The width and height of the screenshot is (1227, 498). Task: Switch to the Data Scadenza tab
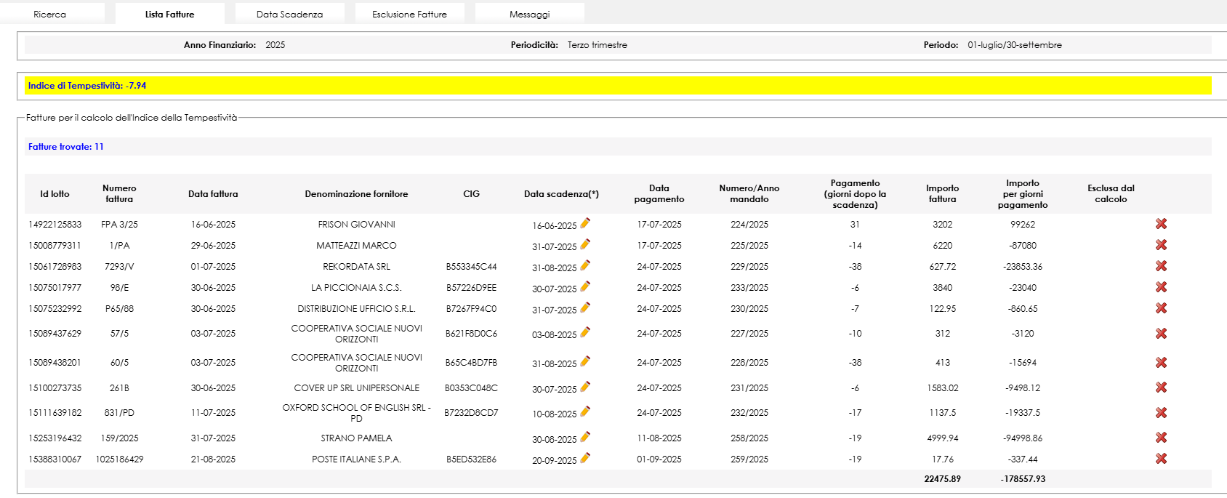[x=289, y=14]
